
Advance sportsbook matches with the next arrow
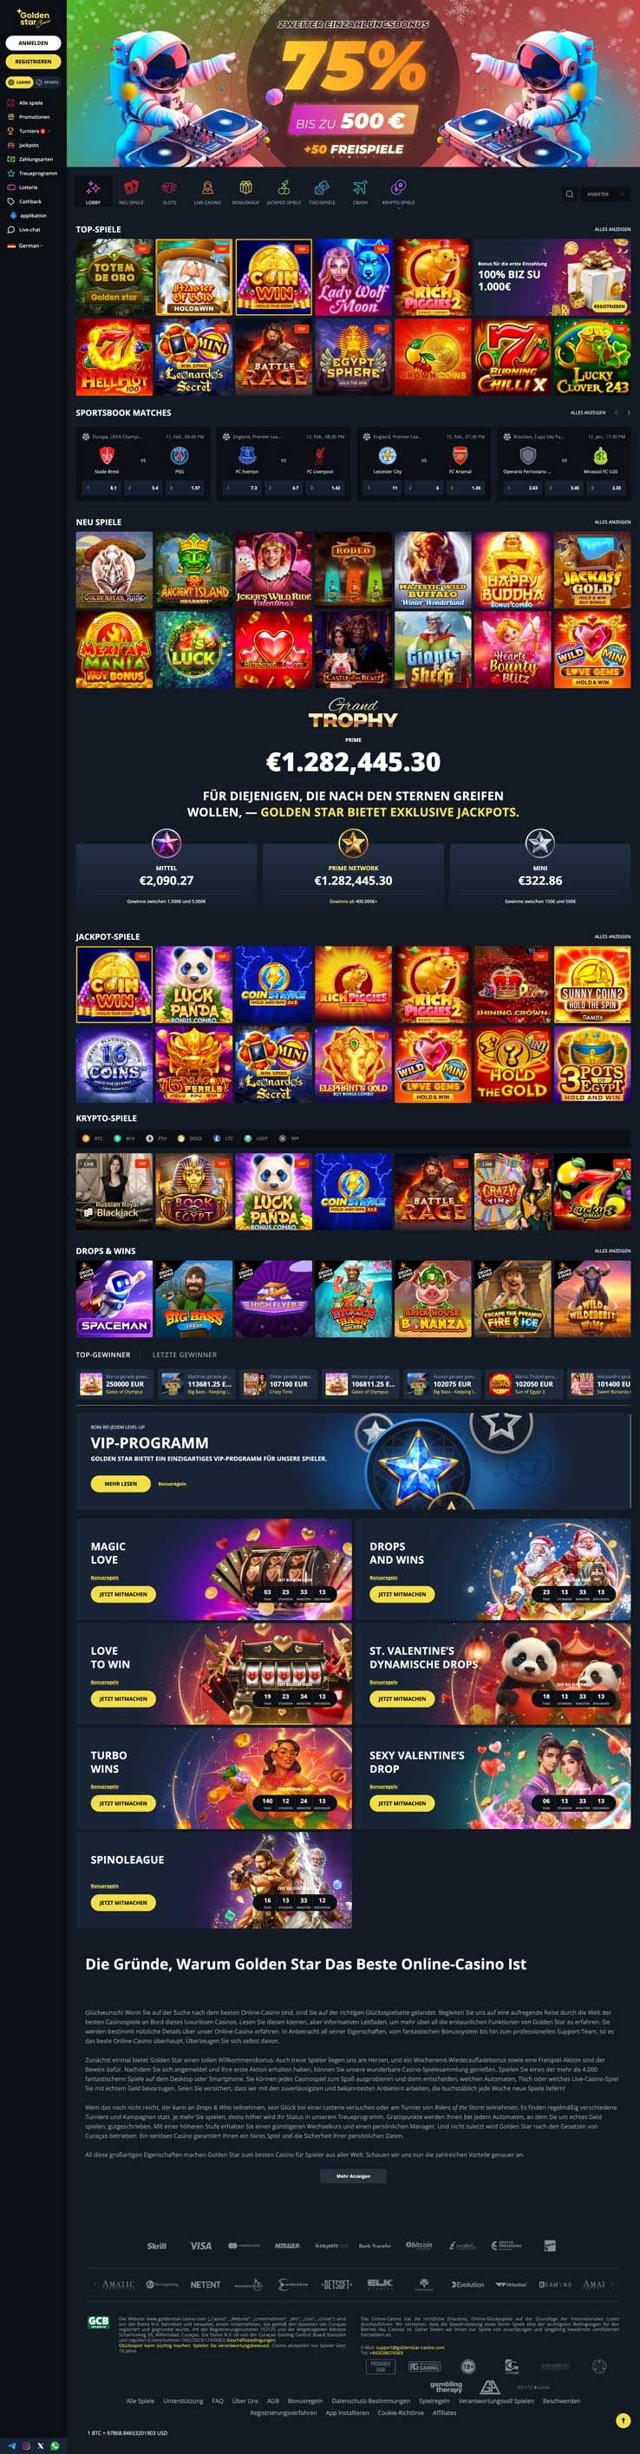point(628,412)
